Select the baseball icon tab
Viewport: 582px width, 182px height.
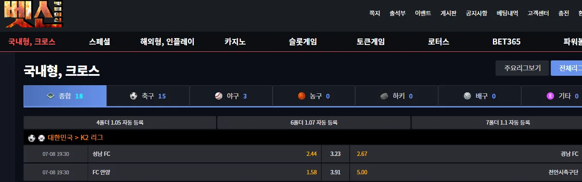[219, 96]
